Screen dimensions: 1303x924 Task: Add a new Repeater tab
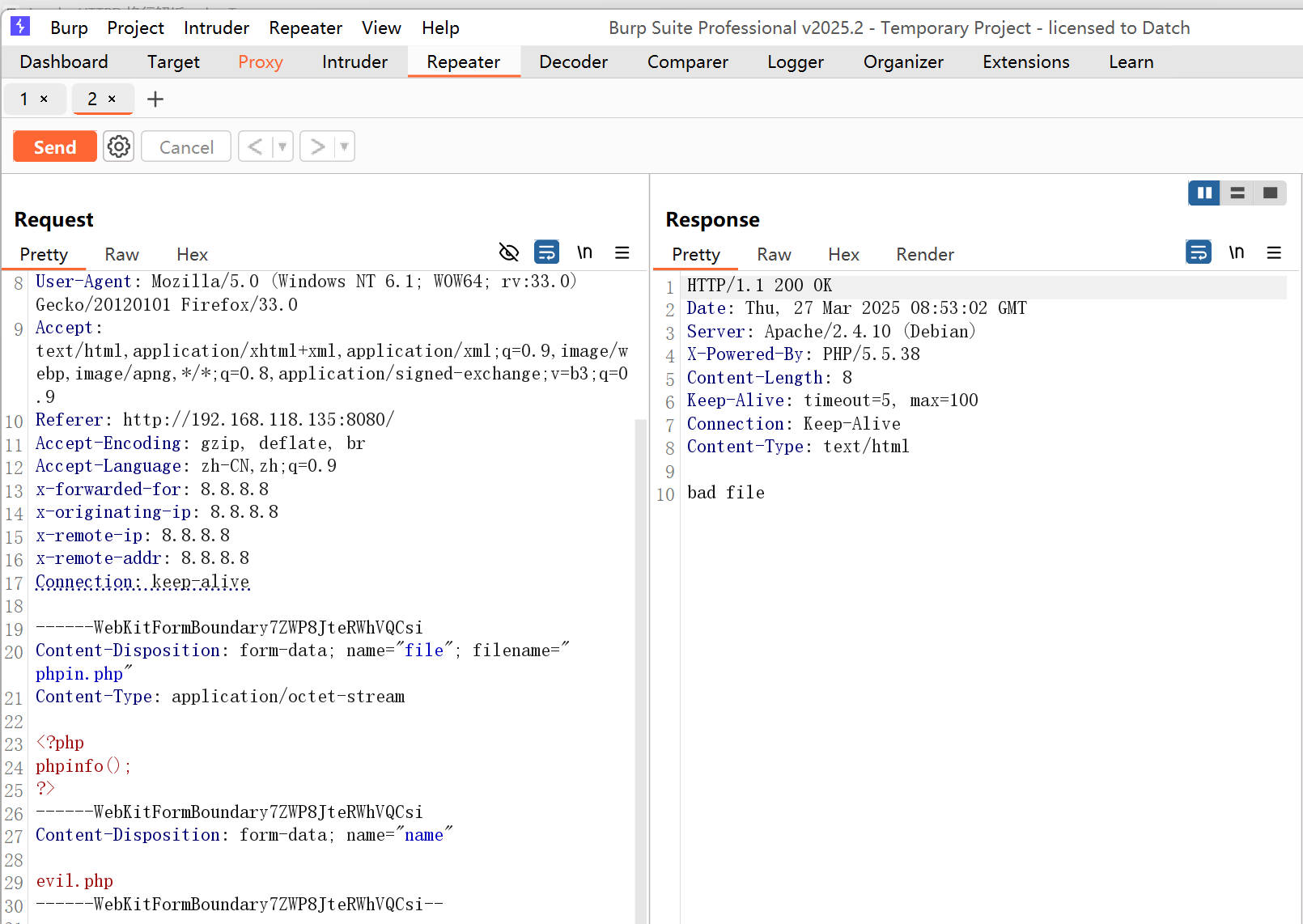pyautogui.click(x=155, y=99)
